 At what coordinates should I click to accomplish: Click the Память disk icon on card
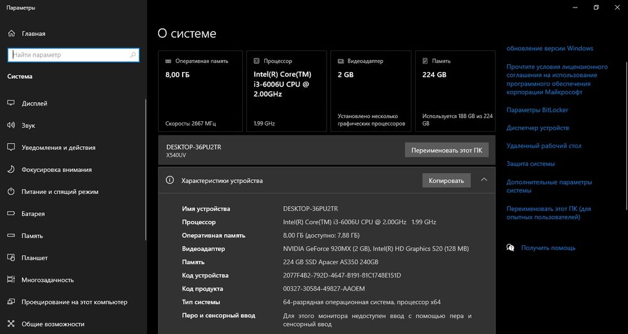click(x=425, y=62)
